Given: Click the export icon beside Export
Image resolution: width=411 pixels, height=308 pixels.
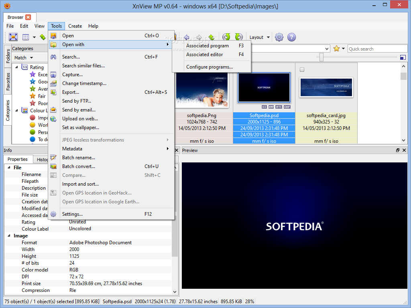Looking at the screenshot, I should 53,92.
